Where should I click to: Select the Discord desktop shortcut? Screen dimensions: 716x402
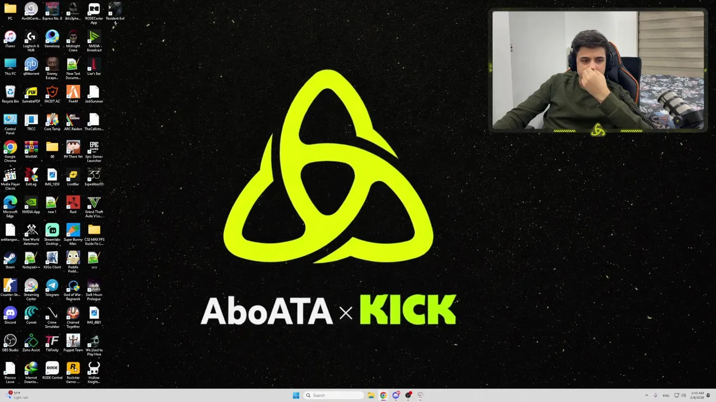point(10,316)
